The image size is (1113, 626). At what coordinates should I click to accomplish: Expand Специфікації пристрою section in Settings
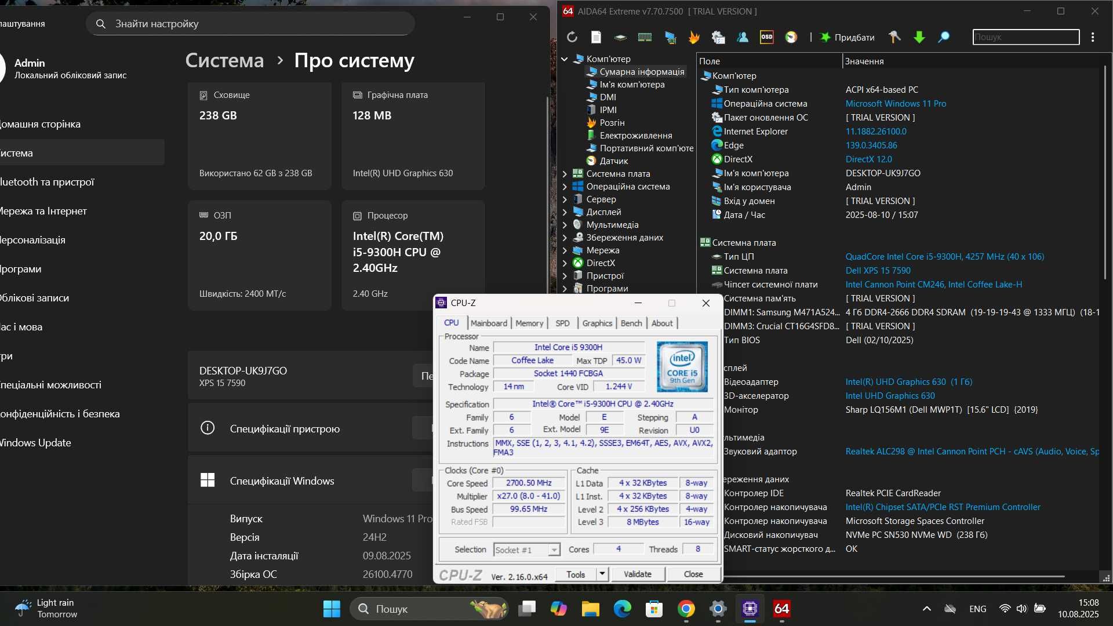[x=310, y=428]
